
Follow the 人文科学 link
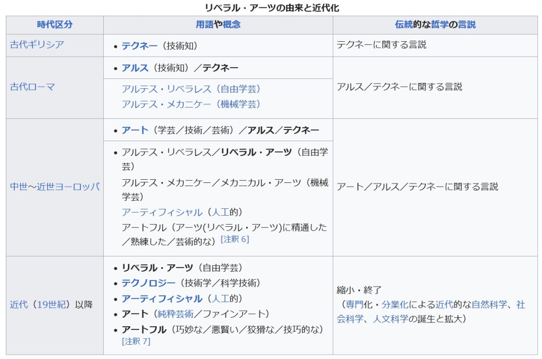click(x=391, y=319)
